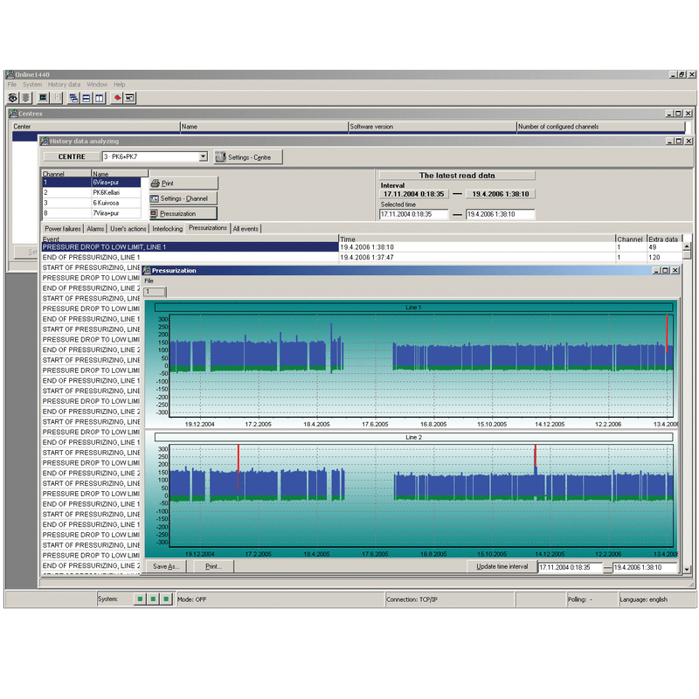This screenshot has height=699, width=699.
Task: Click the '1' tab button under File
Action: point(155,292)
